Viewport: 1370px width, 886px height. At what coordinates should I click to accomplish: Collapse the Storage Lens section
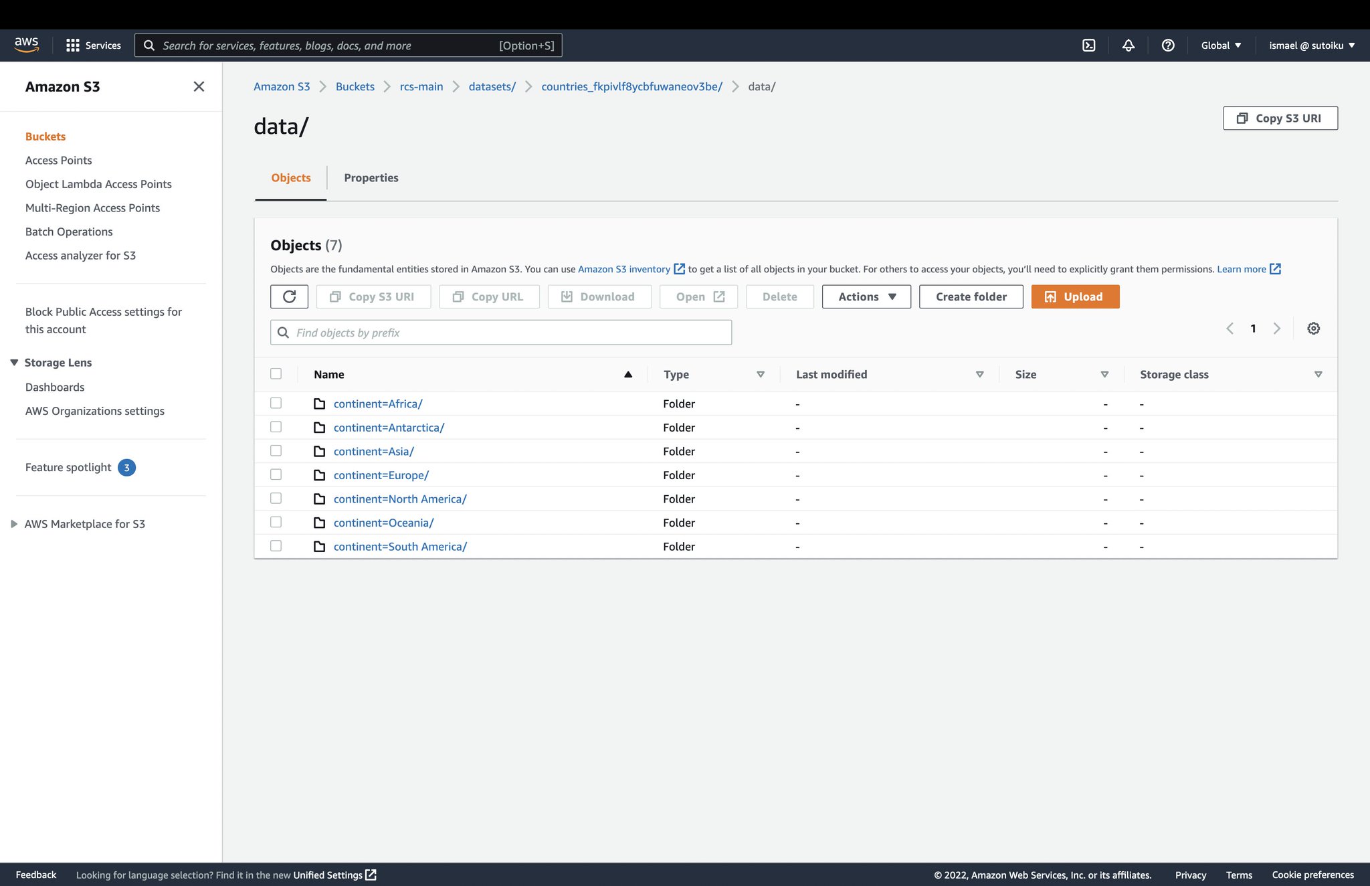click(15, 362)
